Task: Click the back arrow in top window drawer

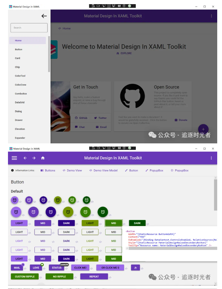Action: tap(44, 16)
